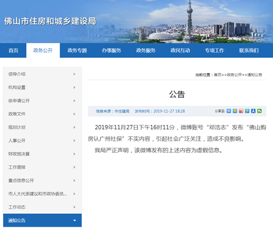273x228 pixels.
Task: Share via Tencent Weibo icon
Action: coord(247,111)
